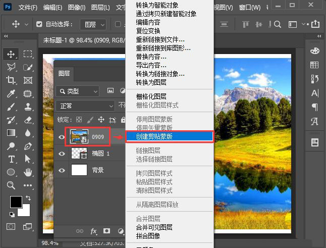326x248 pixels.
Task: Open the layer filter 类型 dropdown
Action: (x=78, y=91)
